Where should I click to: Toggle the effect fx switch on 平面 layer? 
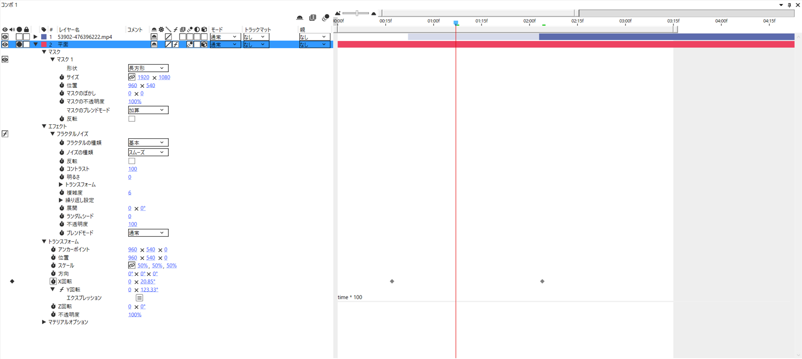point(175,45)
